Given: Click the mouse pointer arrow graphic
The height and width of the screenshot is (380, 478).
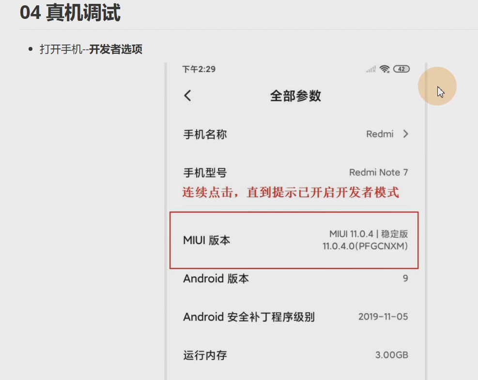Looking at the screenshot, I should pos(441,91).
